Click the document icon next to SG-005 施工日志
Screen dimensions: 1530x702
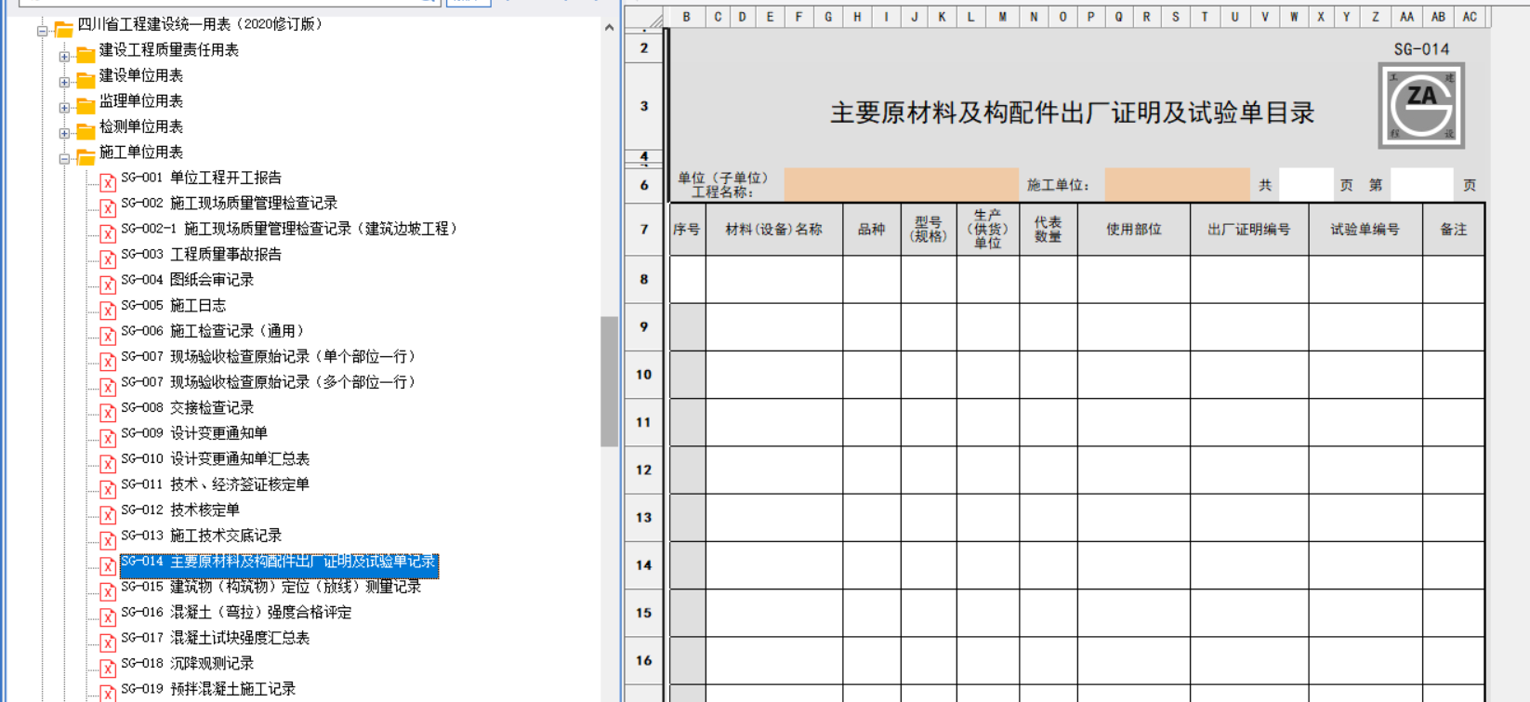tap(108, 310)
